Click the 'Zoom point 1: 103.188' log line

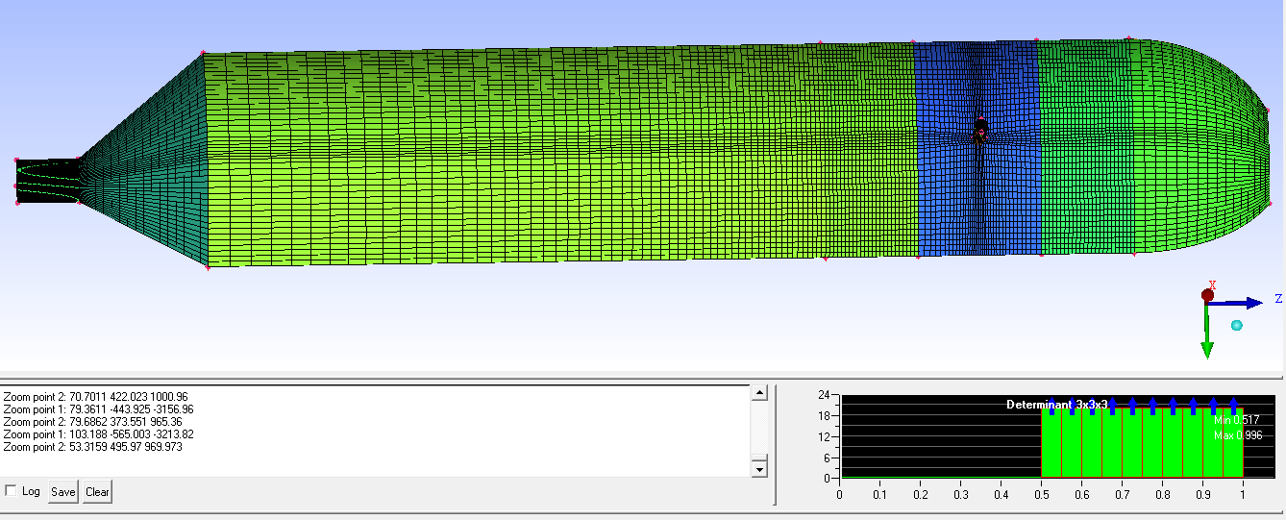pos(92,434)
